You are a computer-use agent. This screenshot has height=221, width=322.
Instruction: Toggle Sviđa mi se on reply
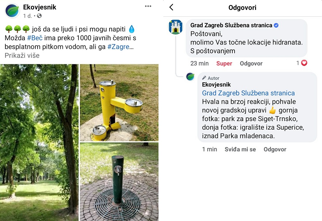coord(240,149)
